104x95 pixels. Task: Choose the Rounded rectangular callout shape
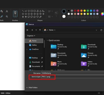pyautogui.click(x=29, y=17)
